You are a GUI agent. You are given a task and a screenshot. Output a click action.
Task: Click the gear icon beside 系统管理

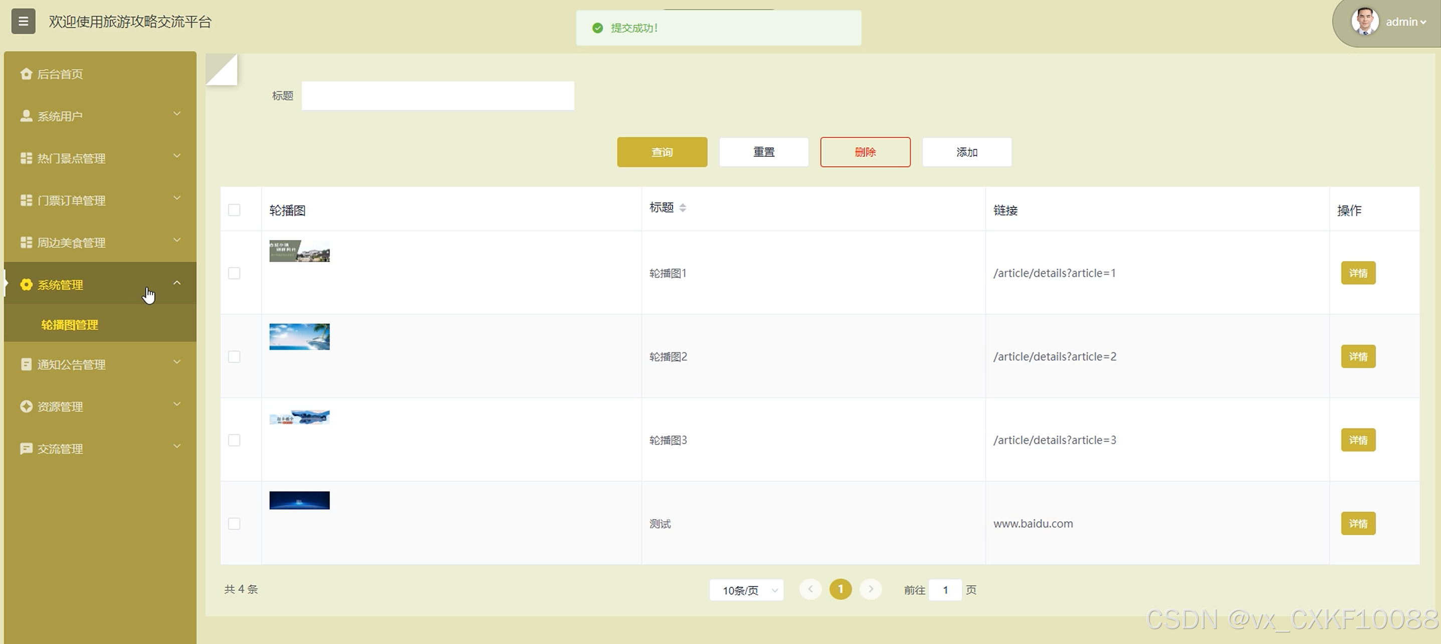26,285
